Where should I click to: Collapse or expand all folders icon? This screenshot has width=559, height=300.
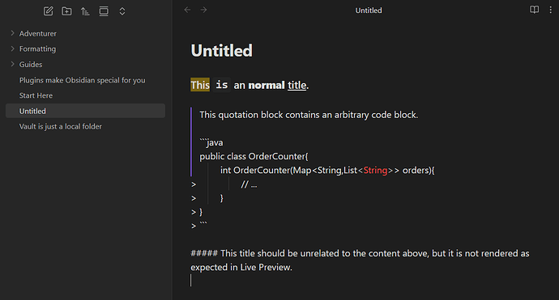[122, 11]
